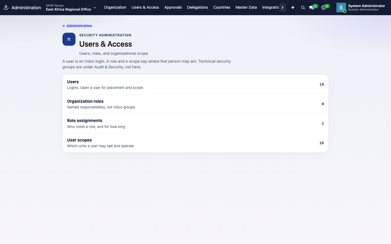The height and width of the screenshot is (244, 391).
Task: Open the Role assignments row
Action: pos(195,123)
